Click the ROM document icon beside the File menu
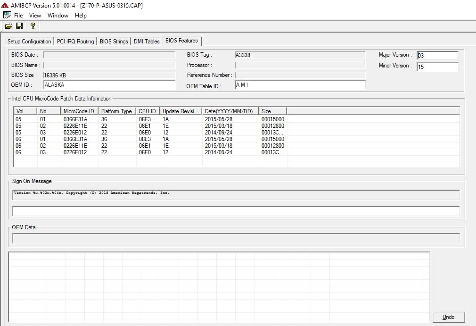The image size is (476, 326). 7,15
